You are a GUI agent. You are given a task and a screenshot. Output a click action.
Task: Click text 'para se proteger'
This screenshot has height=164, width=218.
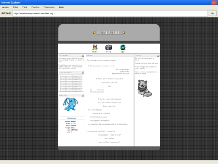[x=122, y=70]
